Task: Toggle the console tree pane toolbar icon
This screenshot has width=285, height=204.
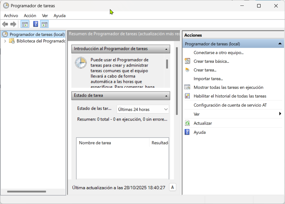Action: [x=25, y=24]
